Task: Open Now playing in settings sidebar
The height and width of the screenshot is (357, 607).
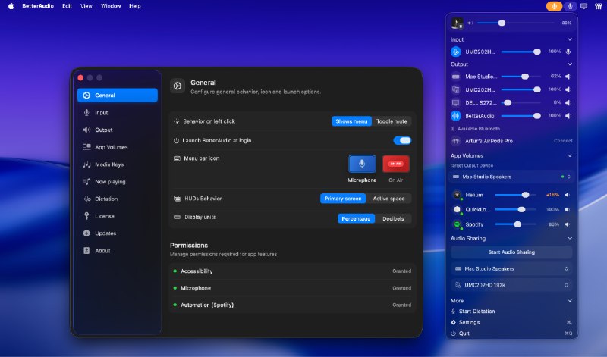Action: click(118, 182)
